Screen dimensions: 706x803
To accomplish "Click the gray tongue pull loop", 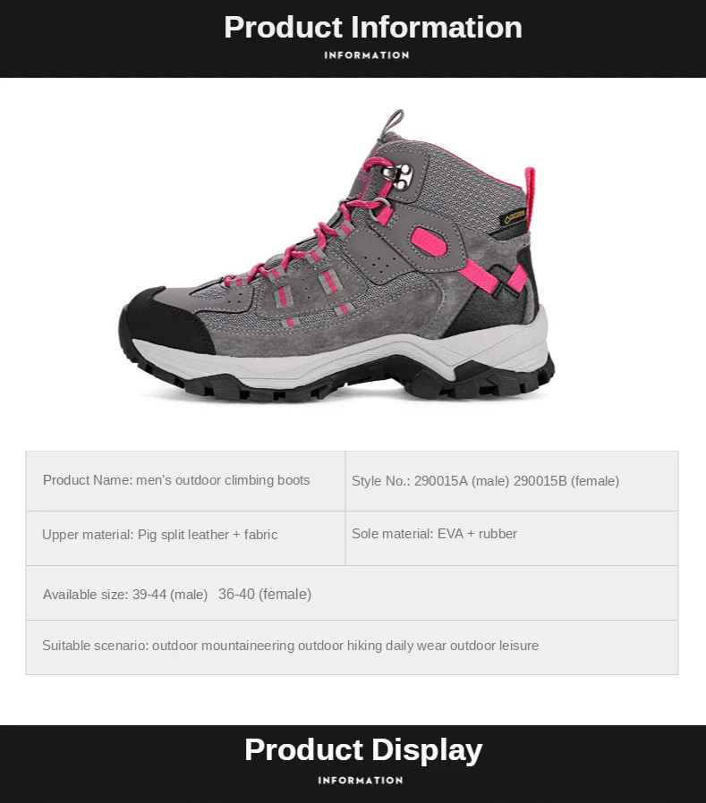I will tap(393, 123).
